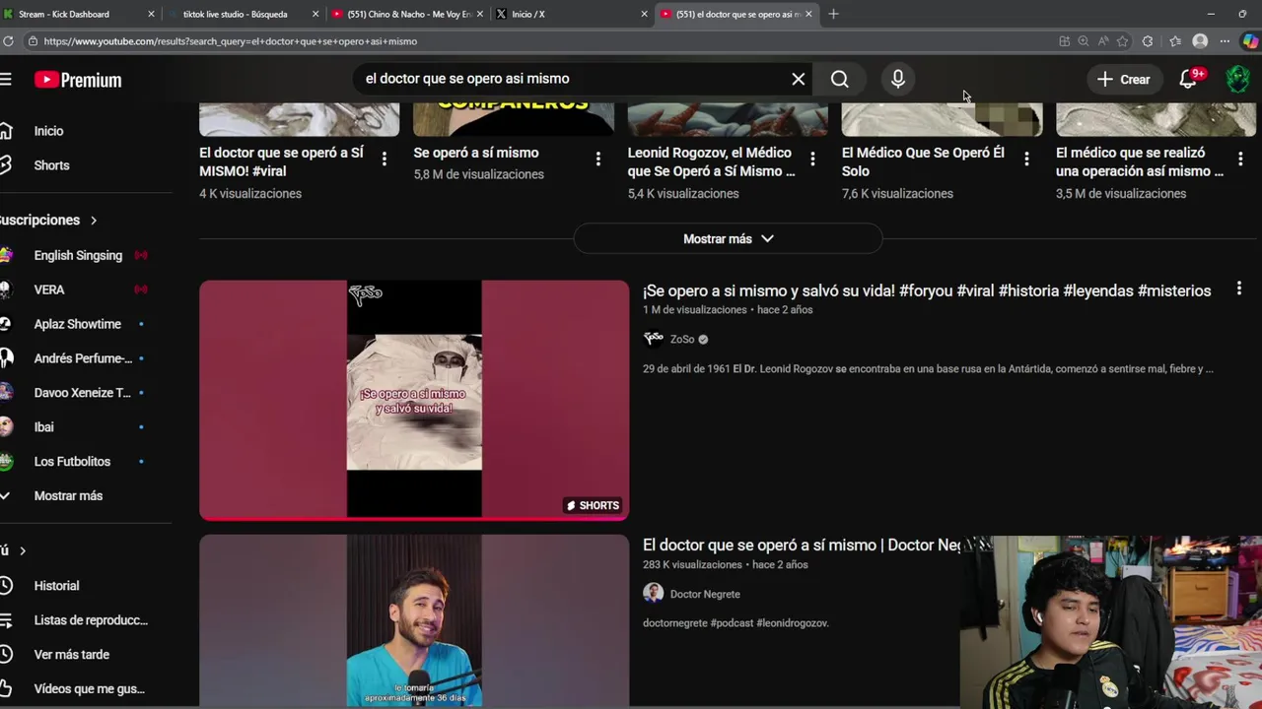Open Vídeos que me gustan in the sidebar
This screenshot has width=1262, height=709.
click(89, 689)
